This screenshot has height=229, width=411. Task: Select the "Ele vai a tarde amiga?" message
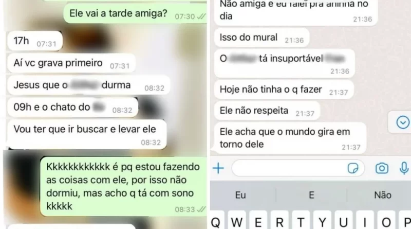[135, 14]
